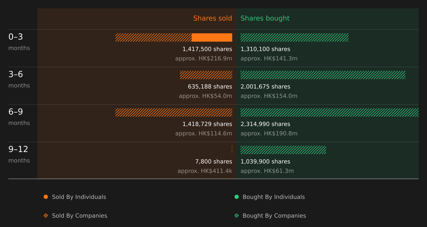
Task: Select the 6–9 months row label
Action: [19, 117]
